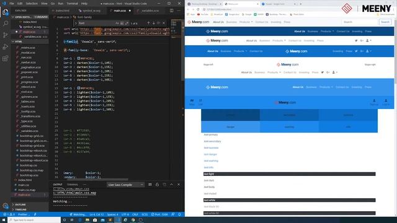Screen dimensions: 397x223
Task: Go to next match in find widget
Action: click(x=153, y=23)
